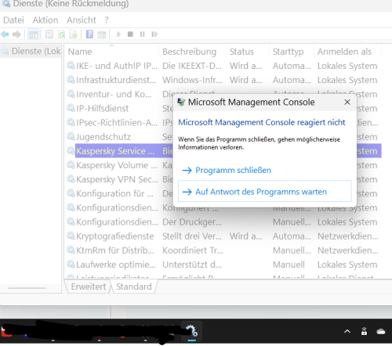Image resolution: width=392 pixels, height=346 pixels.
Task: Choose Auf Antwort des Programms warten
Action: (x=265, y=191)
